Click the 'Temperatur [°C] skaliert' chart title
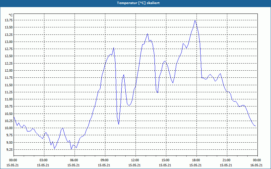This screenshot has height=169, width=271. coord(138,3)
